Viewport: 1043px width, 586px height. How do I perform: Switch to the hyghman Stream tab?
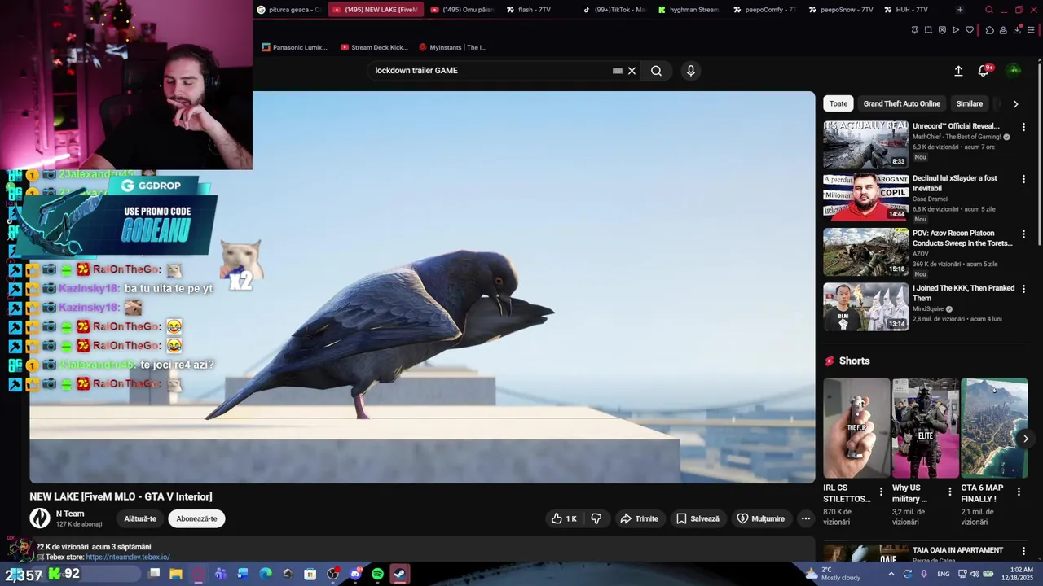pos(689,10)
